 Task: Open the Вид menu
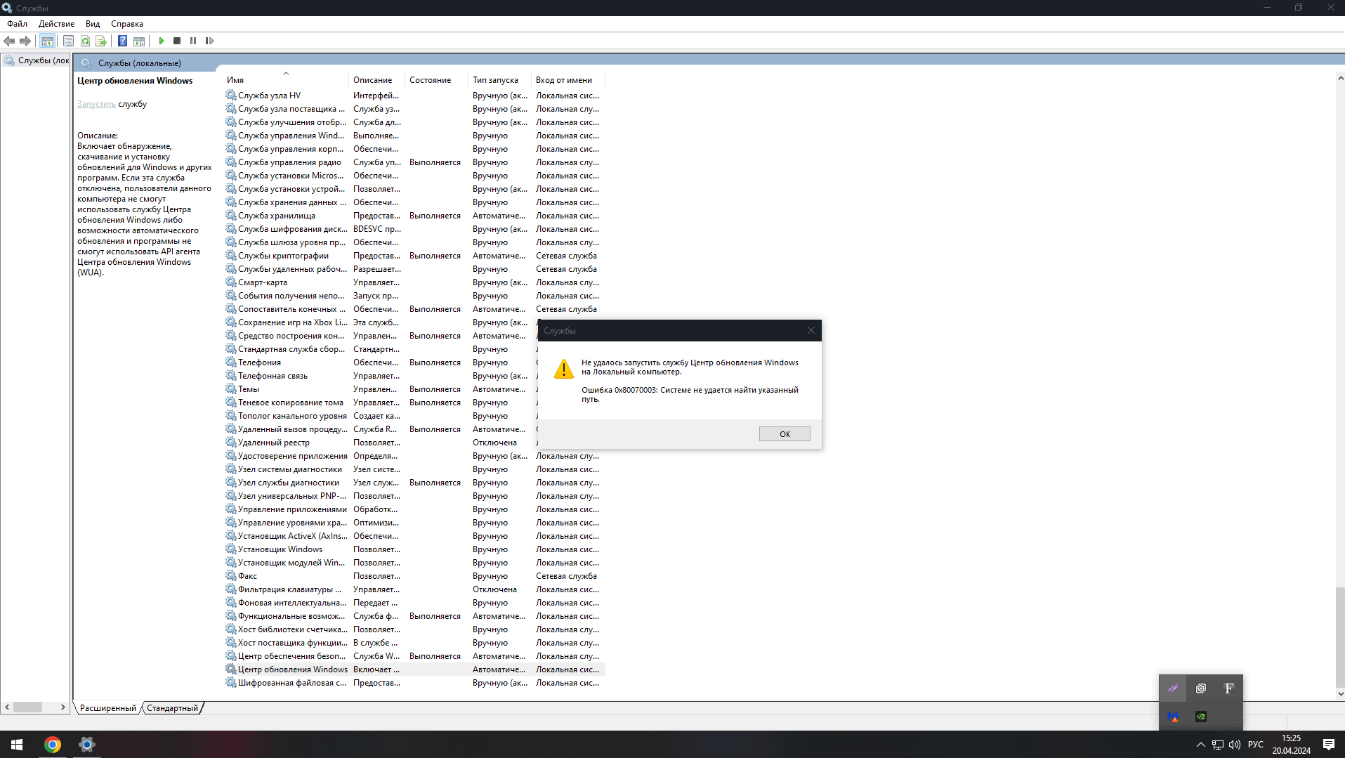point(93,23)
